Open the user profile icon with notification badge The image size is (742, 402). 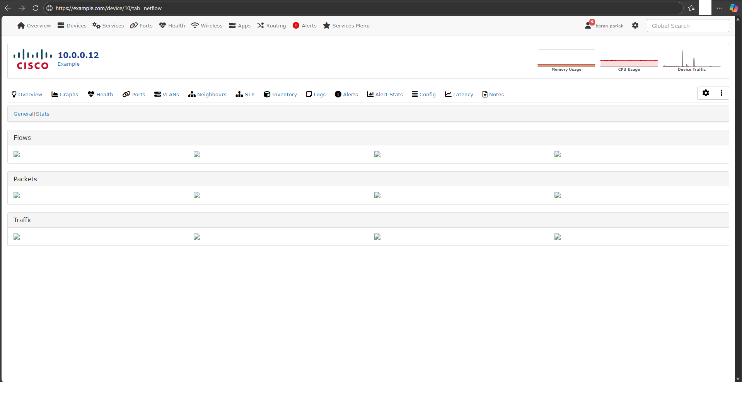pyautogui.click(x=589, y=25)
